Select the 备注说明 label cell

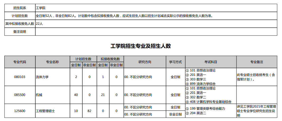tap(20, 32)
